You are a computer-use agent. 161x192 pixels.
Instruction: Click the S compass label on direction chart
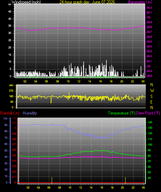(151, 97)
